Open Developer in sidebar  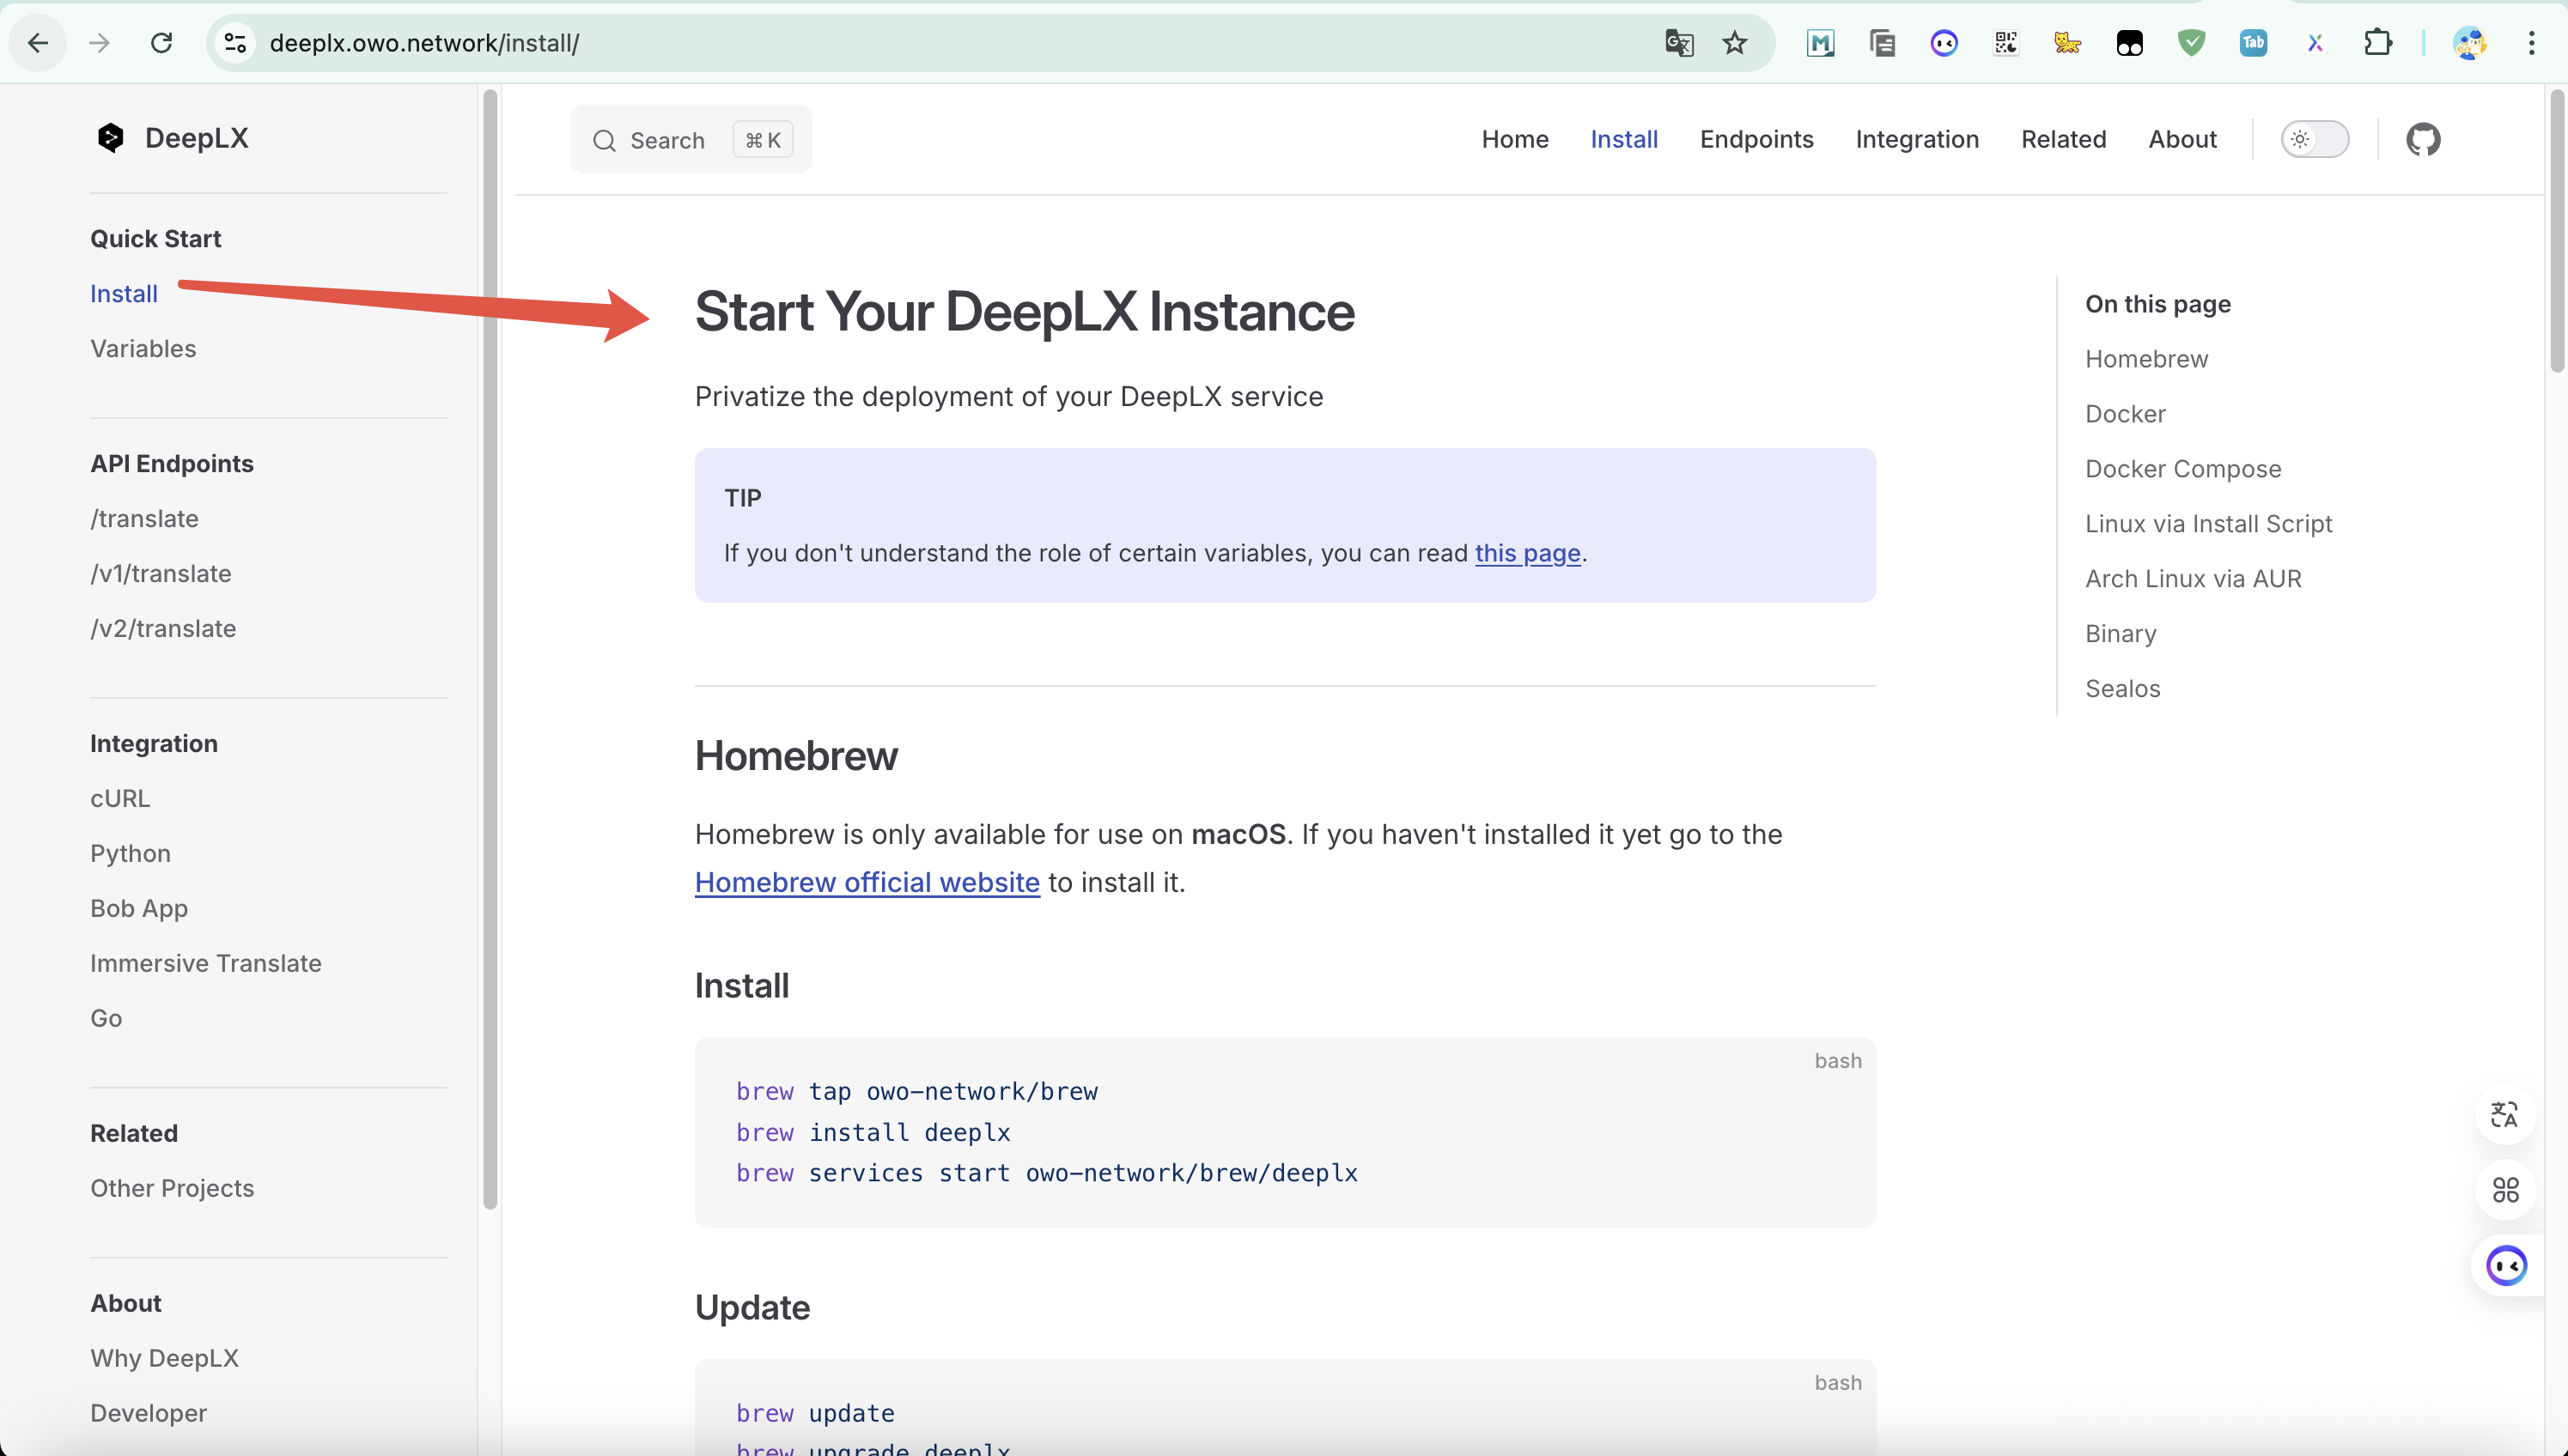click(x=148, y=1414)
